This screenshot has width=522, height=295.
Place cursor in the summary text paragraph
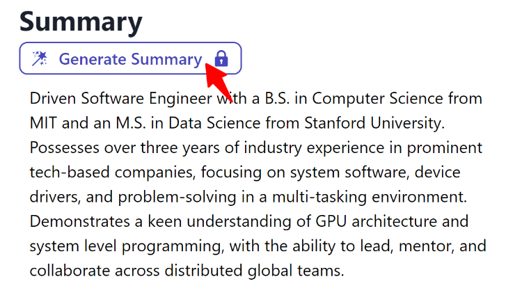[258, 184]
